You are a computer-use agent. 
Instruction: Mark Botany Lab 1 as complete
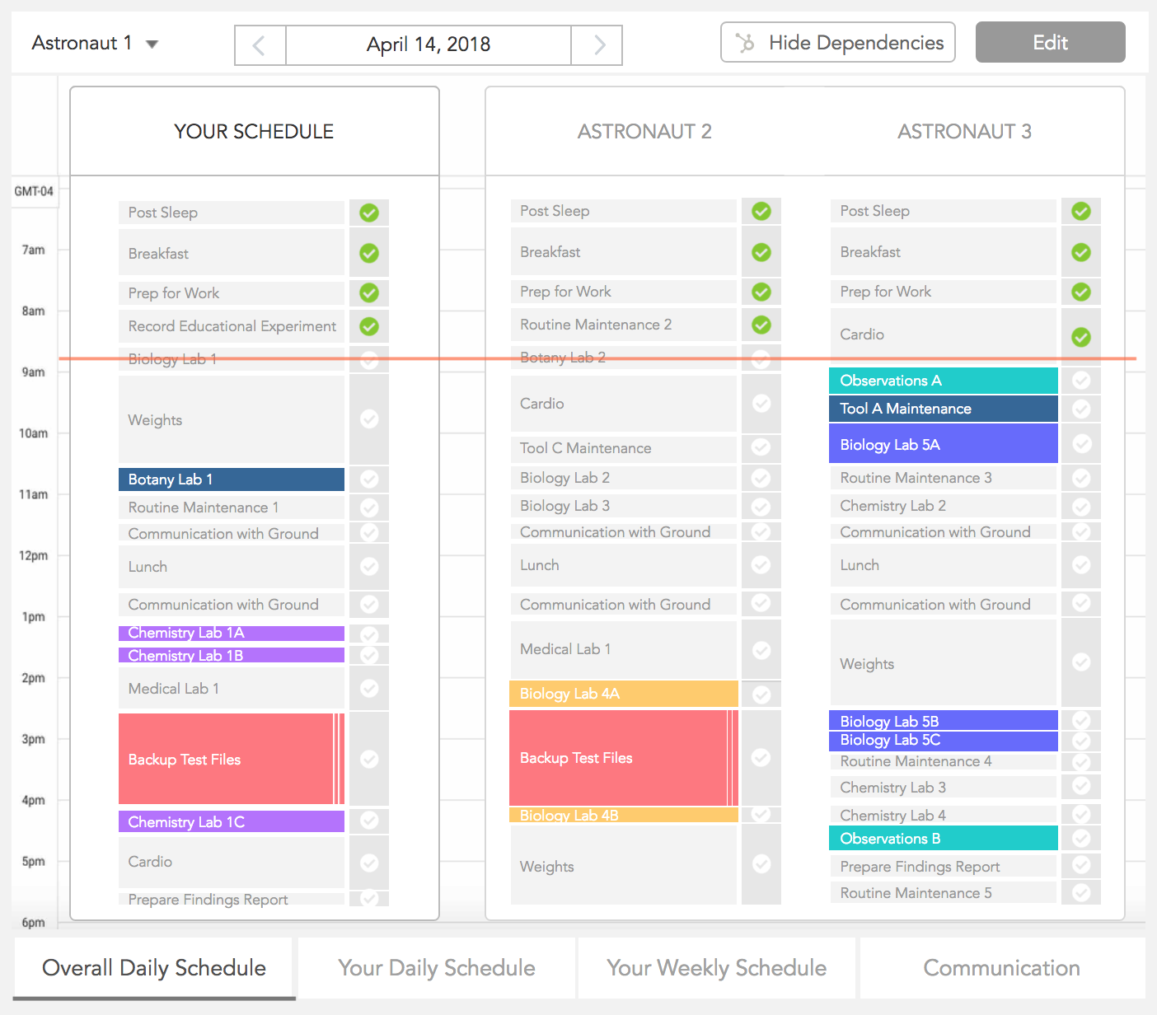point(369,479)
